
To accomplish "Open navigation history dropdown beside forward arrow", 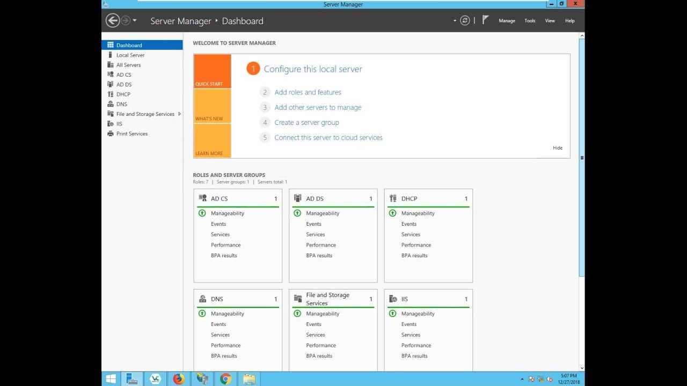I will pos(135,20).
